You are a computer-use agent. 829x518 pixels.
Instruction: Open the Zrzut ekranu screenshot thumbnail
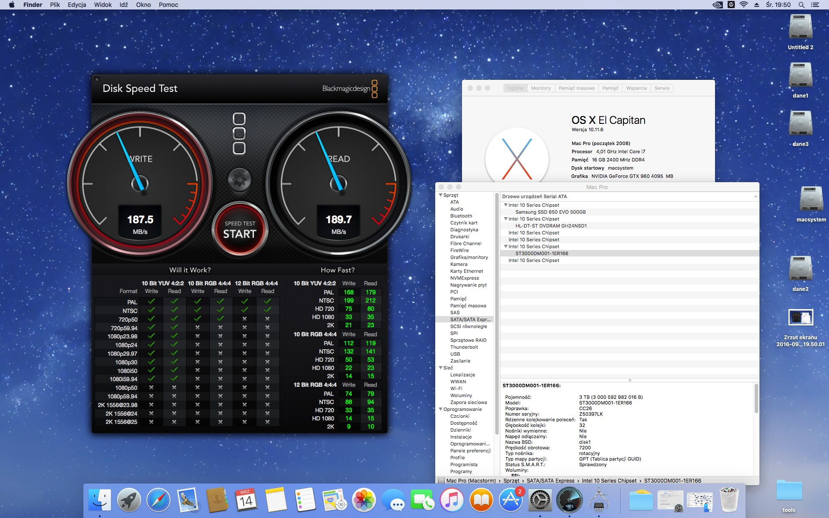pos(801,318)
